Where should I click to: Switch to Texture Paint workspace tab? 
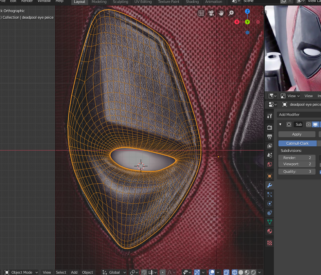click(x=169, y=2)
